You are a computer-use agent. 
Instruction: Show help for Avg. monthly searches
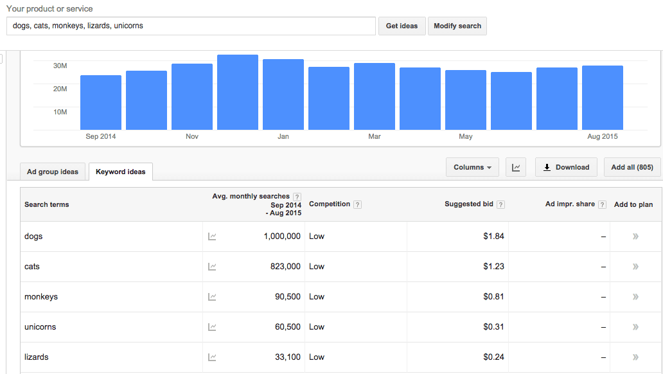(297, 197)
